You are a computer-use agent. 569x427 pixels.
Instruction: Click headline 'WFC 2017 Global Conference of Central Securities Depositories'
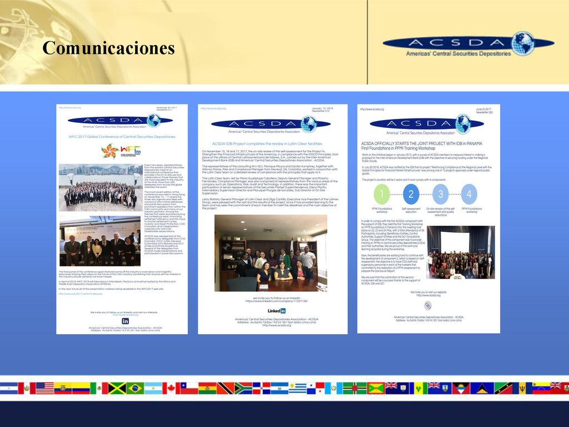122,137
